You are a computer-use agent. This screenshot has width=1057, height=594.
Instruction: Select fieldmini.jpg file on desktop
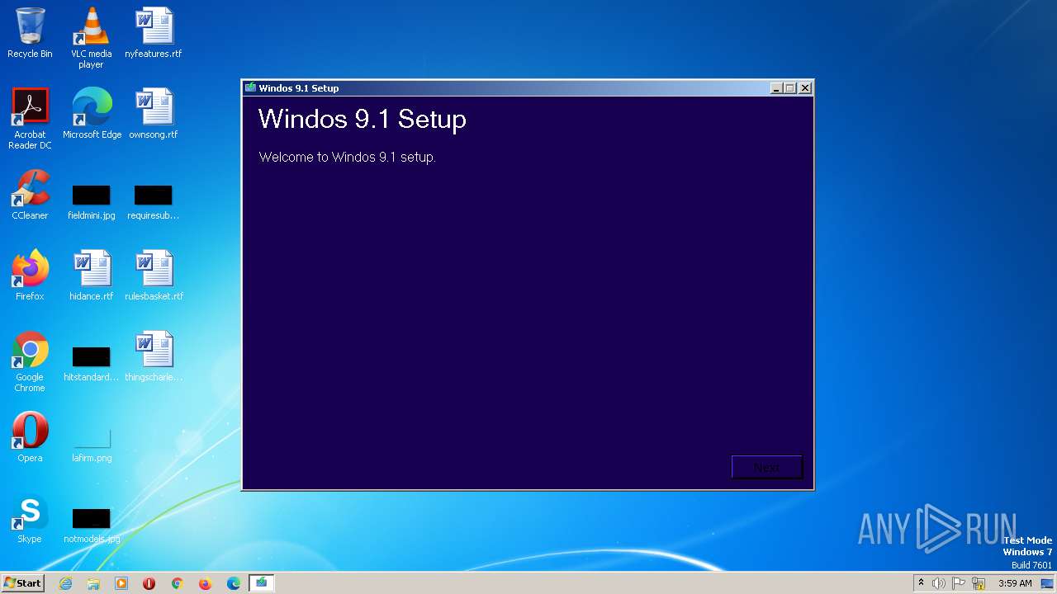(91, 202)
